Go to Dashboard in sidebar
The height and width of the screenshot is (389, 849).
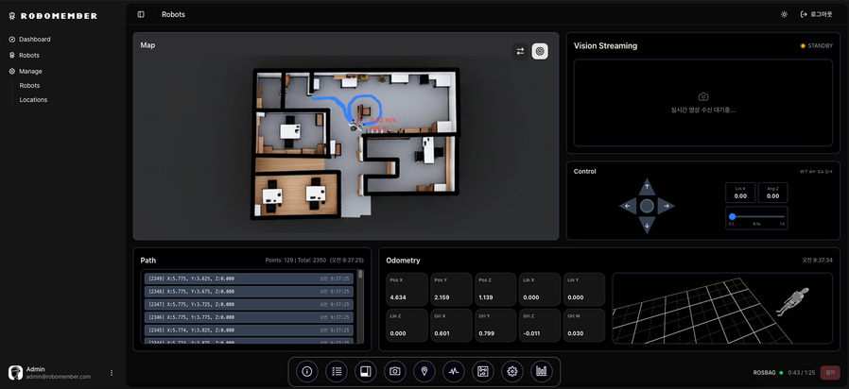(34, 39)
